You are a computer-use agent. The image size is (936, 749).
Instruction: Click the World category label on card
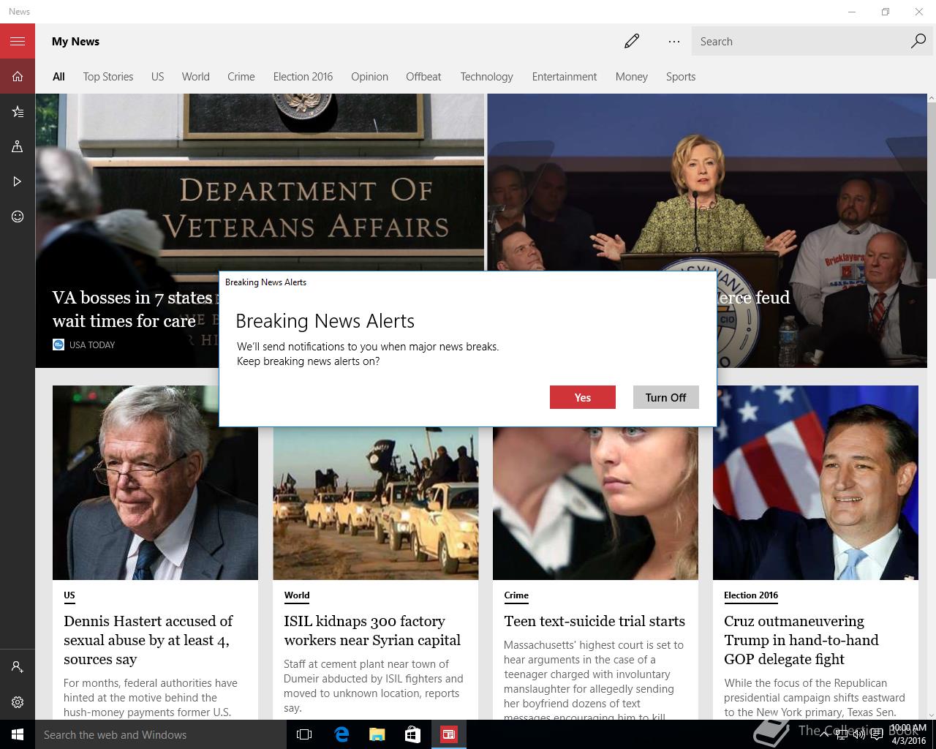297,595
